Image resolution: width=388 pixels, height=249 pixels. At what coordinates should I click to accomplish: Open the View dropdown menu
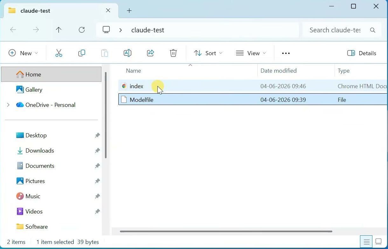click(x=251, y=53)
